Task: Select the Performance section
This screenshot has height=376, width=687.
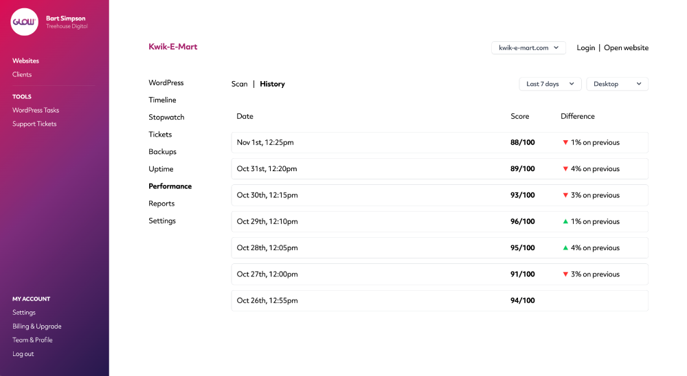Action: [170, 186]
